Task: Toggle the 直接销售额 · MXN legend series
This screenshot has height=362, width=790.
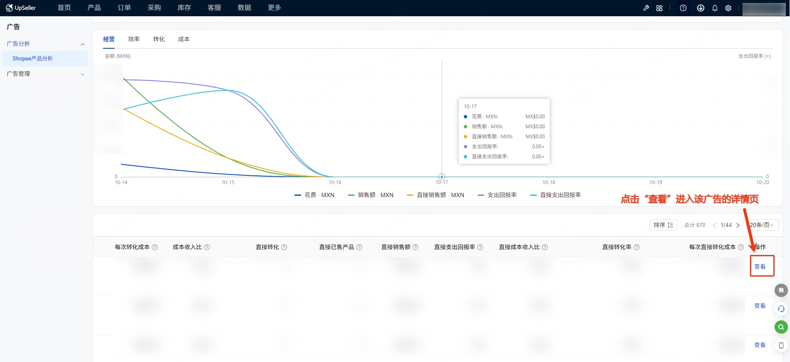Action: point(435,195)
